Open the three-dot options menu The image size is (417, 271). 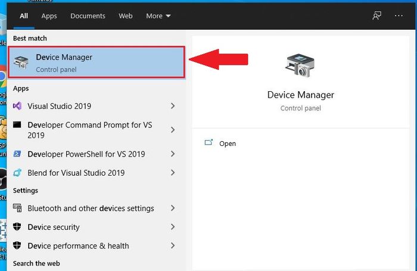[399, 15]
